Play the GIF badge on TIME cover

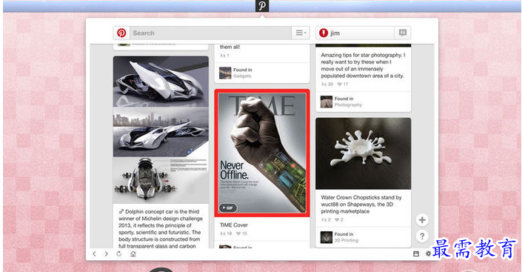point(228,208)
